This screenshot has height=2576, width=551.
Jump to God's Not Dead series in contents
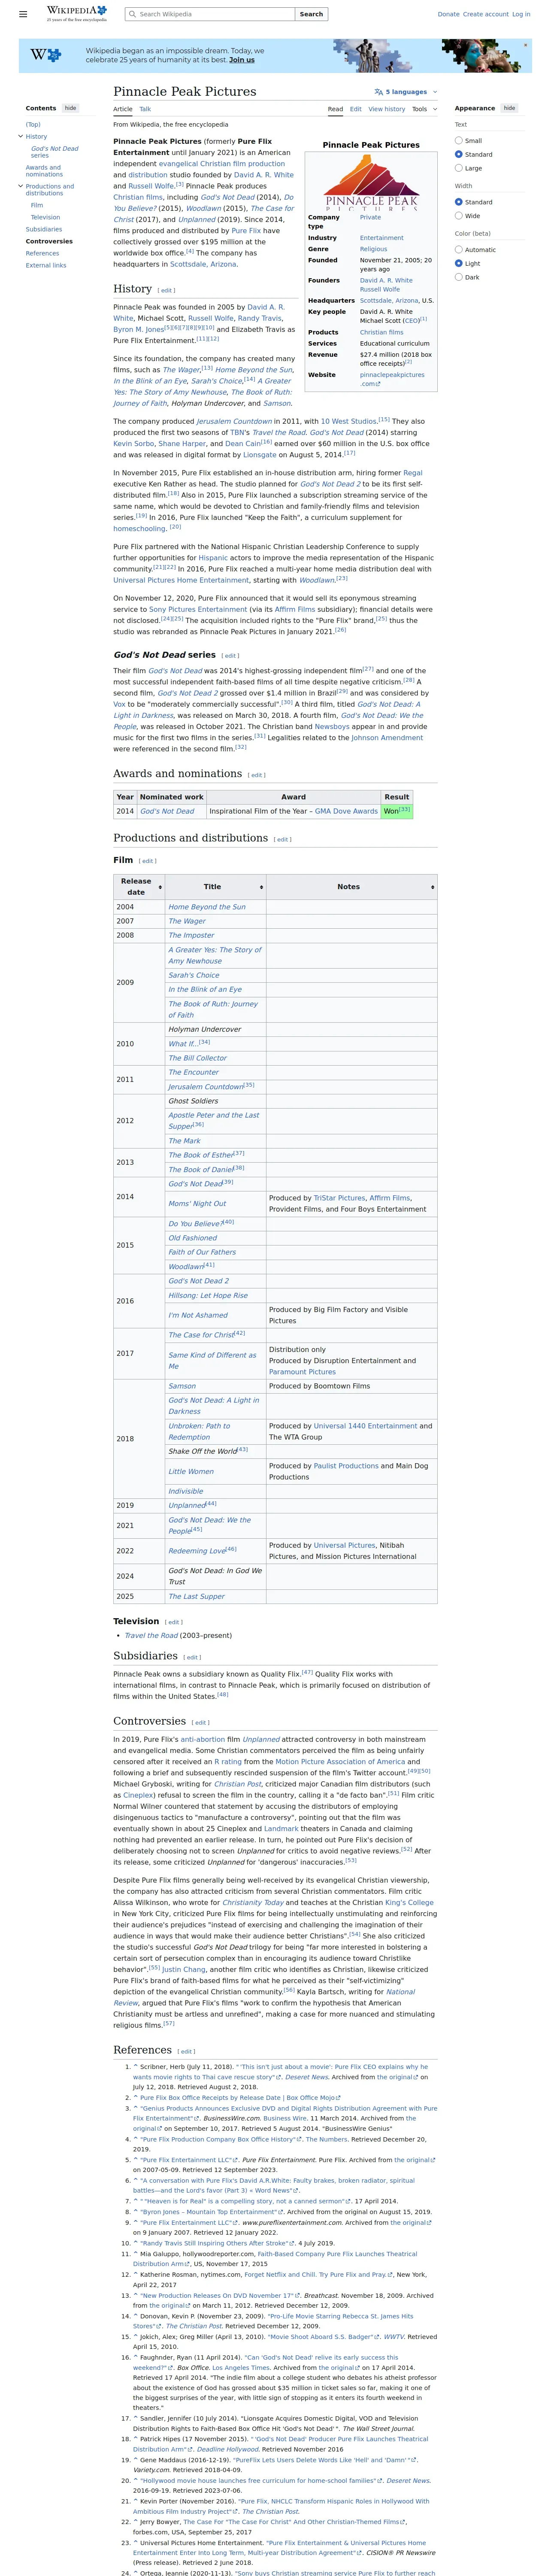(54, 152)
